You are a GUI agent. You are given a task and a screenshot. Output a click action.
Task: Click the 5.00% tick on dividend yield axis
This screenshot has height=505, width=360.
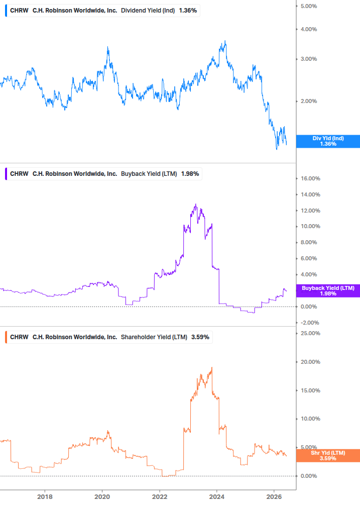(308, 6)
